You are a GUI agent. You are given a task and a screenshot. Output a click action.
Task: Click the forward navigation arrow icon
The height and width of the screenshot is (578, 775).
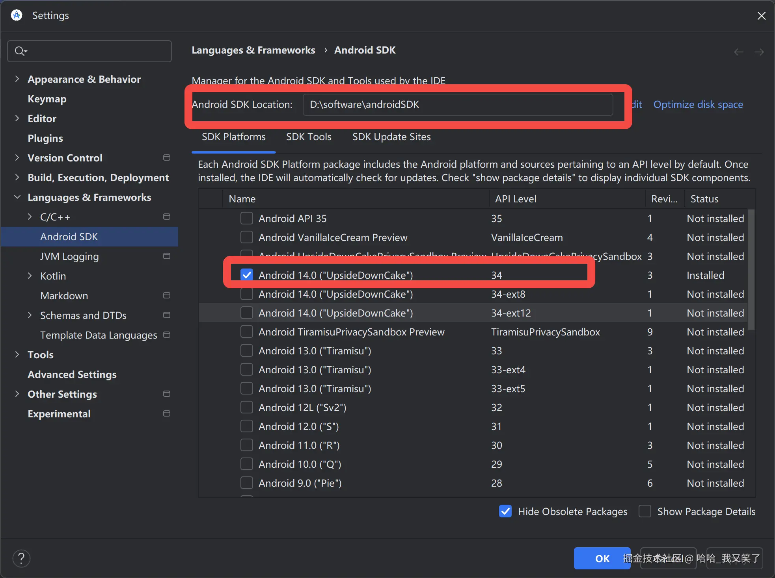click(x=759, y=52)
